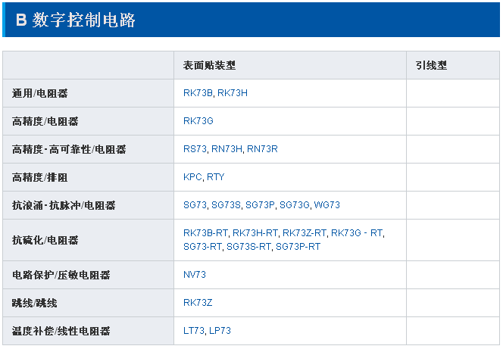Viewport: 503px width, 349px height.
Task: Click the RK73Z jumper link
Action: coord(198,303)
